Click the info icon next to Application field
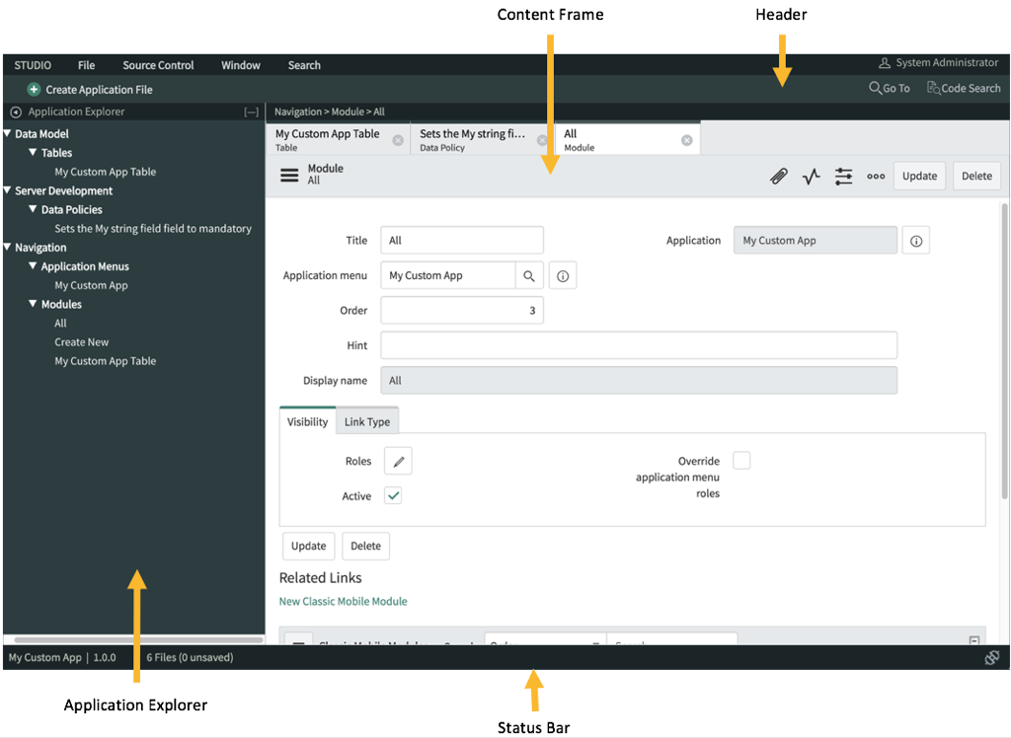Image resolution: width=1011 pixels, height=738 pixels. click(915, 240)
